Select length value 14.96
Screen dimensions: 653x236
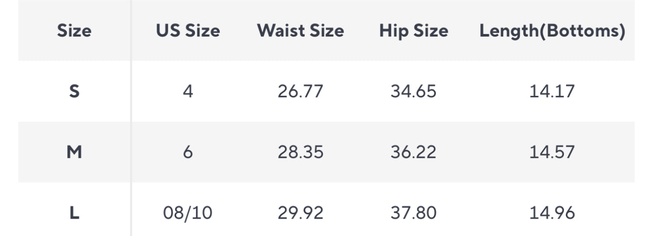(552, 213)
